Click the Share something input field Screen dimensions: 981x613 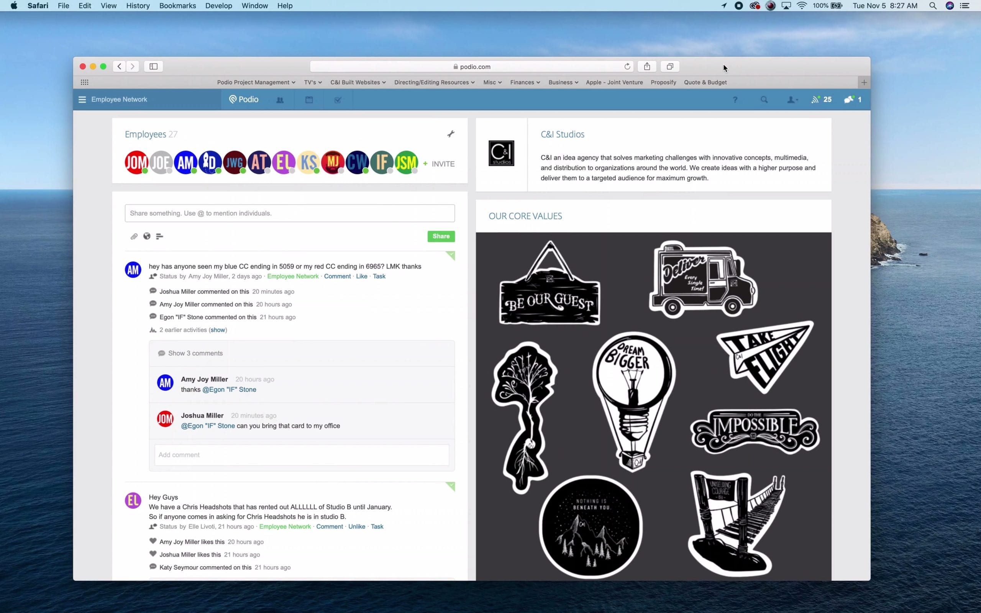(289, 213)
